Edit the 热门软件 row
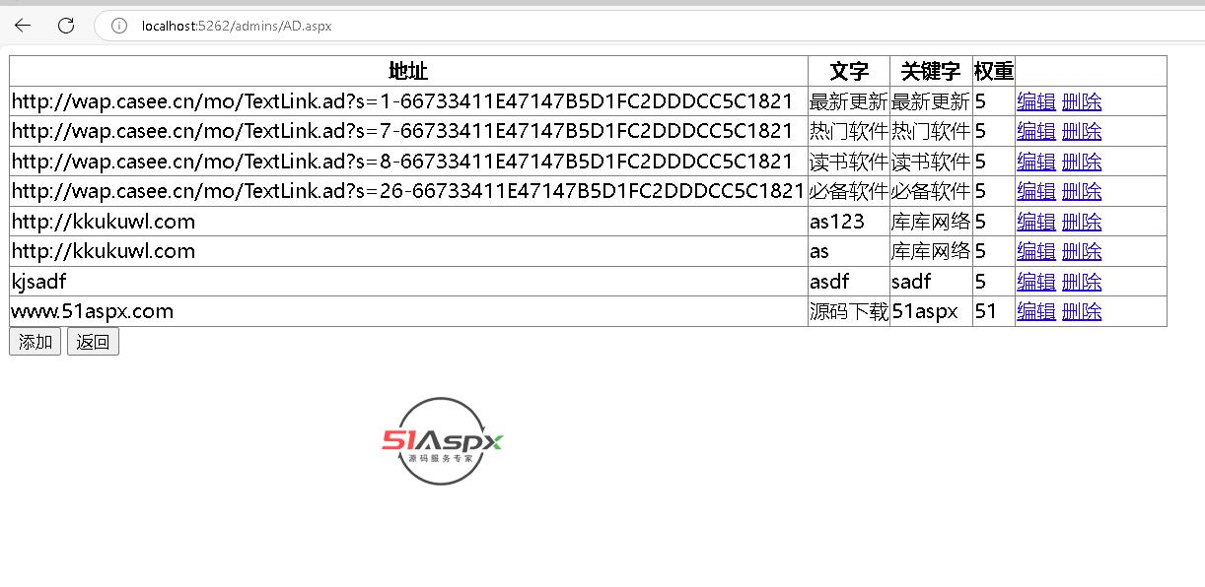This screenshot has width=1205, height=587. pos(1036,131)
